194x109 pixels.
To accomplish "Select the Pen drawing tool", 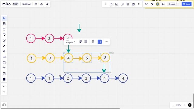I will tap(4, 51).
